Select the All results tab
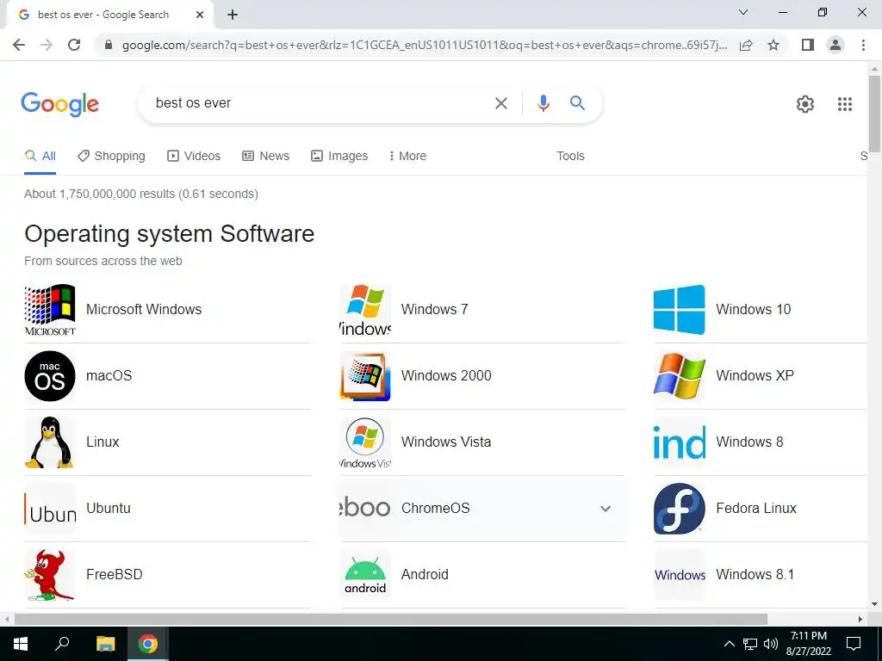The height and width of the screenshot is (661, 882). coord(40,156)
